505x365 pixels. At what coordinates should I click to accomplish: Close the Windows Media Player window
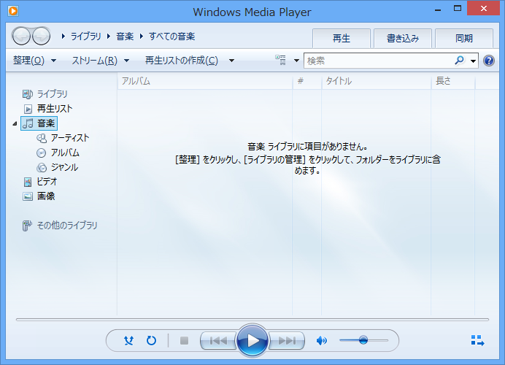(x=483, y=9)
